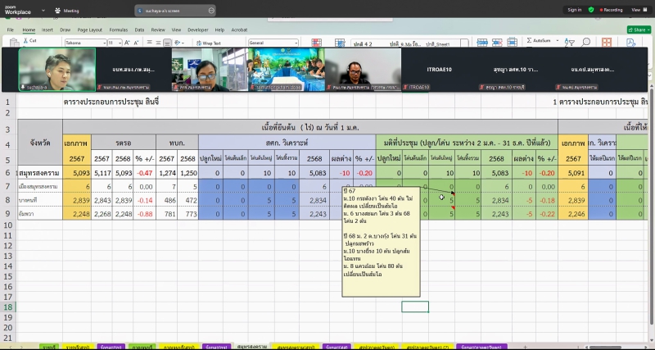Open the Developer ribbon tab

(x=197, y=29)
